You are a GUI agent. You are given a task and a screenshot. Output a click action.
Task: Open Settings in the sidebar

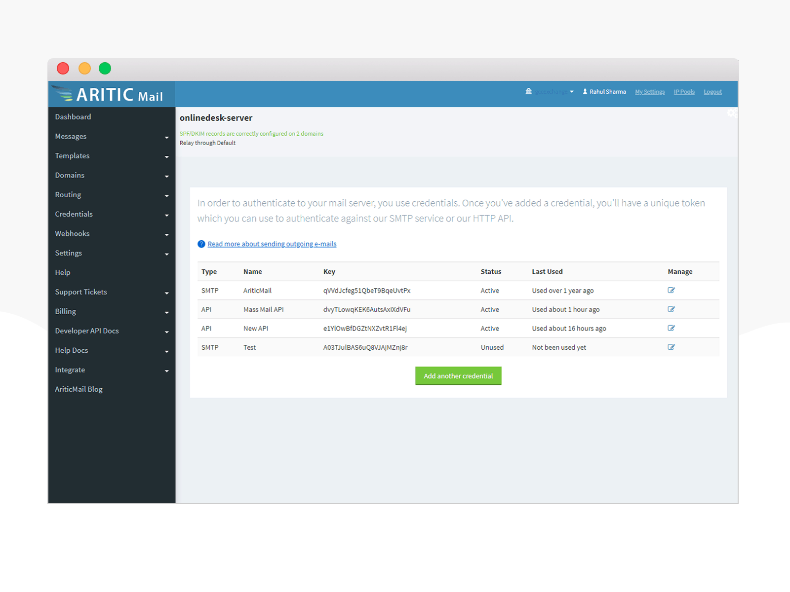click(68, 253)
